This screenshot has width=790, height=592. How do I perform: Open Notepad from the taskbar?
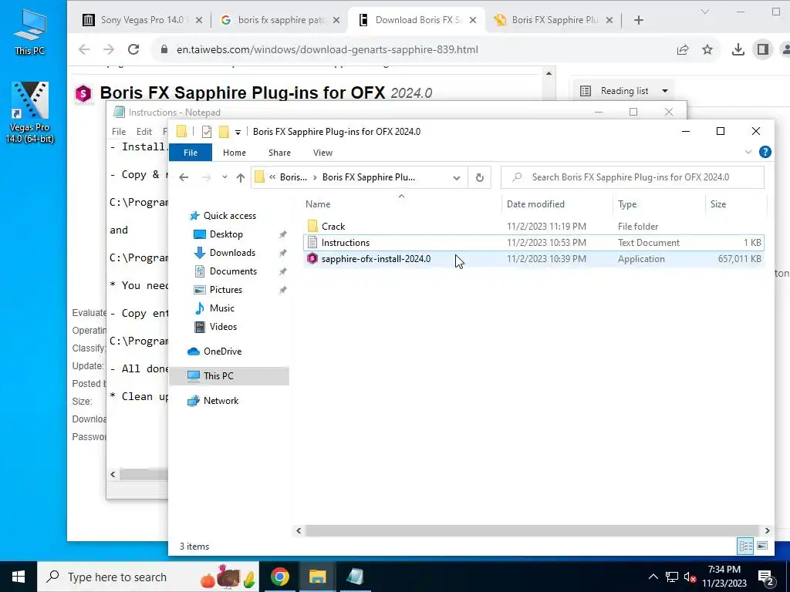tap(355, 577)
